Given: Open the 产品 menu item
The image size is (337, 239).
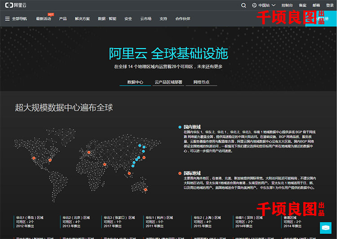Looking at the screenshot, I should [63, 19].
